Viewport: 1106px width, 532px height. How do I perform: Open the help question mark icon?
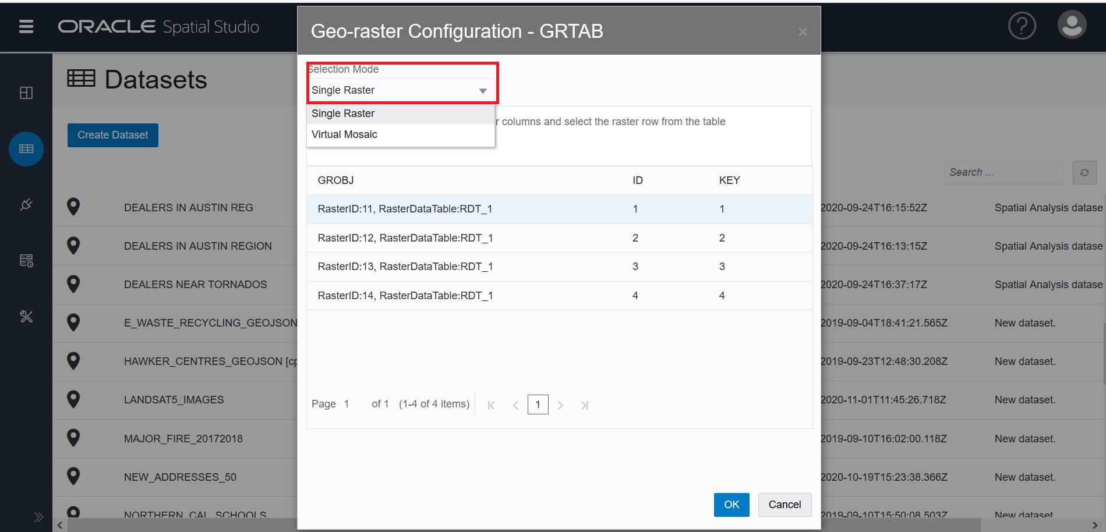coord(1022,26)
